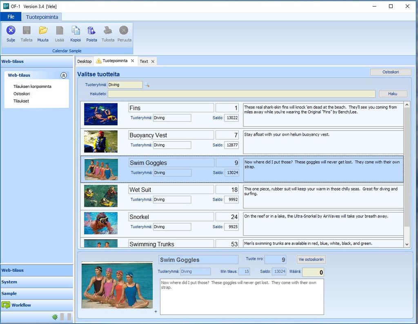Image resolution: width=418 pixels, height=324 pixels.
Task: Select the Tuotepoiminta ribbon tab
Action: tap(42, 17)
